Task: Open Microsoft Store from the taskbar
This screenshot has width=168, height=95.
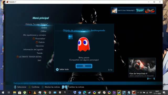Action: [x=20, y=93]
